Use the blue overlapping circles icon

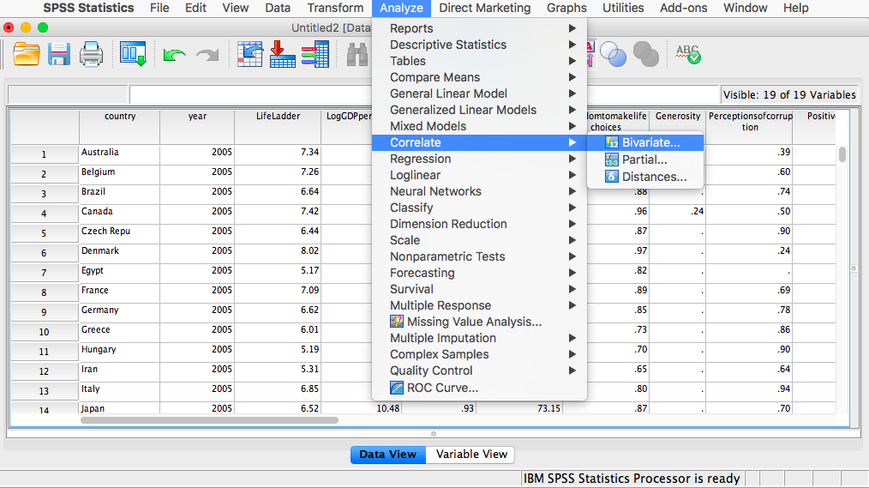[613, 54]
